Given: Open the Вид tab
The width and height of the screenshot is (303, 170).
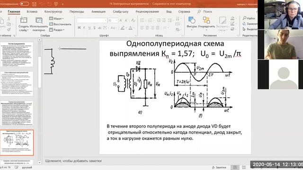Looking at the screenshot, I should click(x=169, y=11).
